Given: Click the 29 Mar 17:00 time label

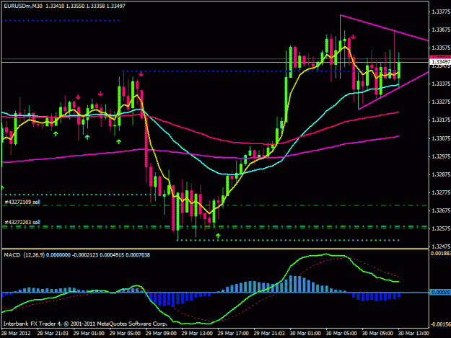Looking at the screenshot, I should click(233, 334).
